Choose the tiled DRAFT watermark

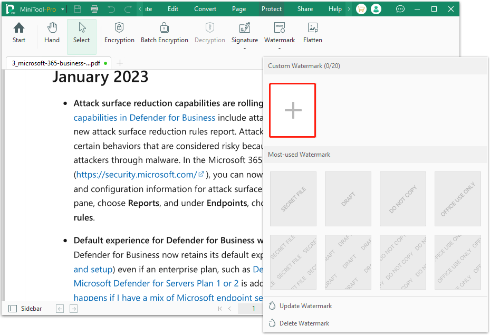point(348,262)
